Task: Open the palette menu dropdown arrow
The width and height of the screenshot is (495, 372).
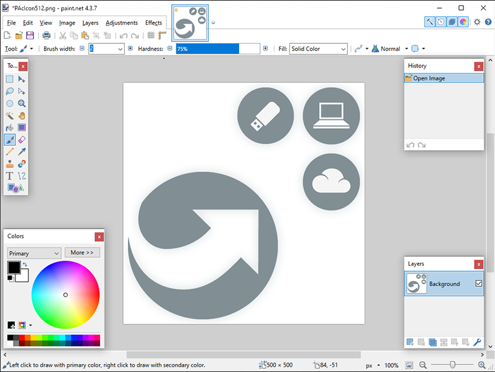Action: [x=30, y=325]
